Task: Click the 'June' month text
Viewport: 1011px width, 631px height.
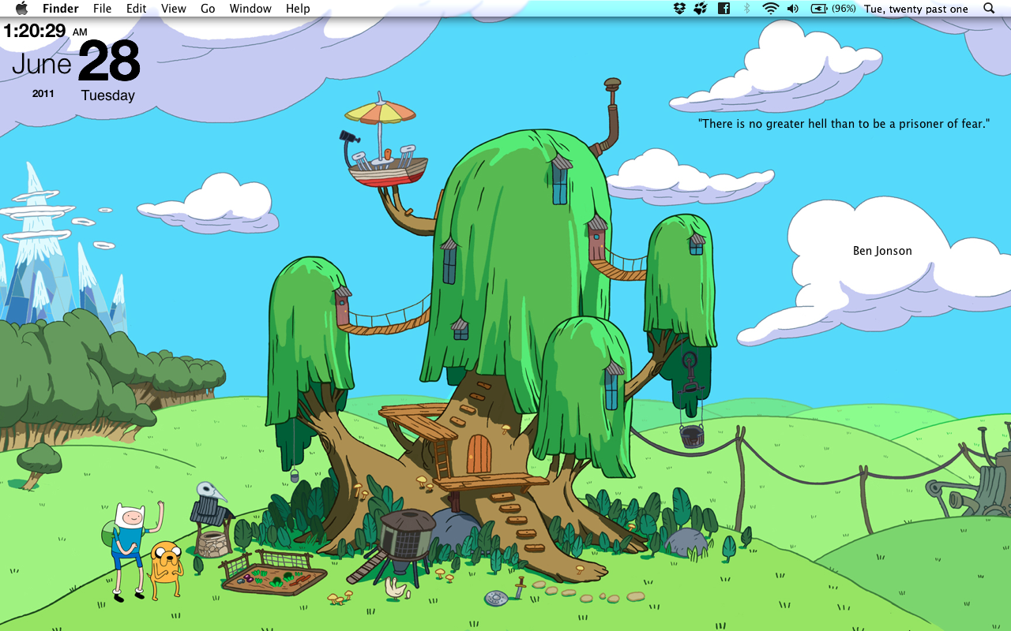Action: [x=41, y=64]
